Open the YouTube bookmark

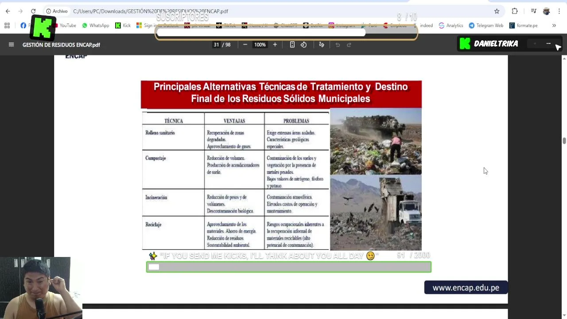pos(64,25)
